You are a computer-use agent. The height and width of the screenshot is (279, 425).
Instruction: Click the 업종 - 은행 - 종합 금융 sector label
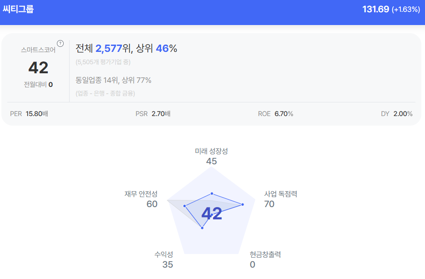tap(106, 93)
